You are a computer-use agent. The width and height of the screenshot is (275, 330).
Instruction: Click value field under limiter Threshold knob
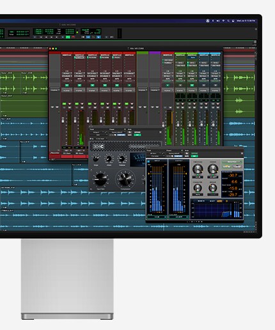click(198, 177)
